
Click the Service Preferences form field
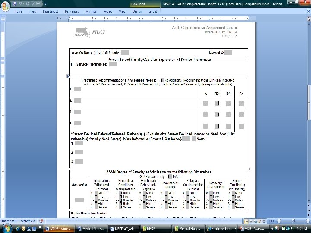click(113, 64)
